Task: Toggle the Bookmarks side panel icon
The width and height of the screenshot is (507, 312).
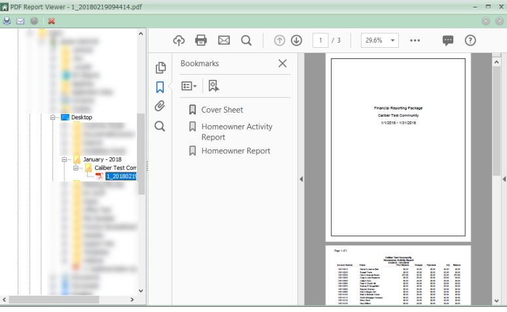Action: (160, 87)
